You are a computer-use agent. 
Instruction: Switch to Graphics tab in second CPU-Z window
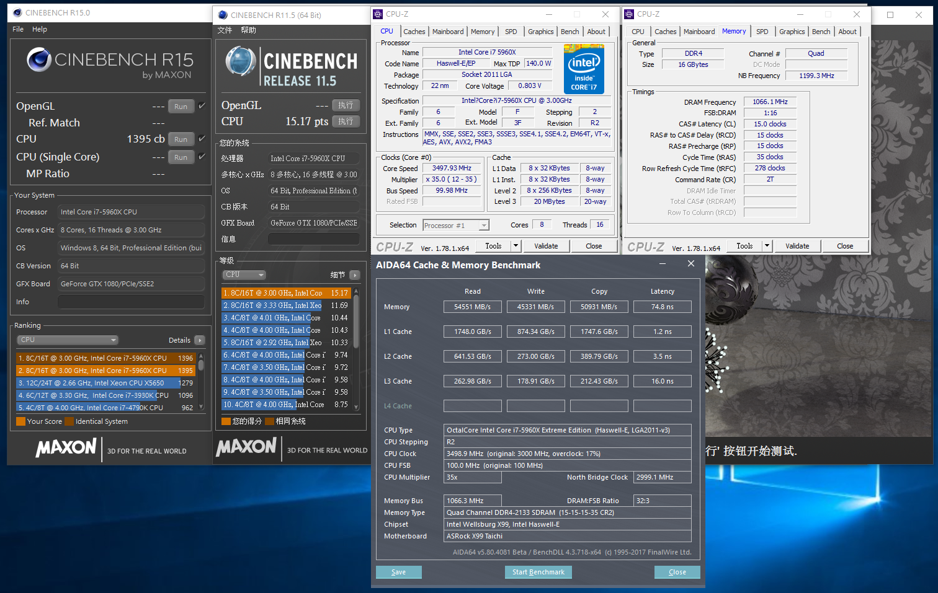[x=792, y=32]
